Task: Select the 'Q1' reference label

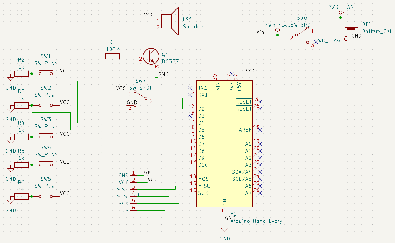Action: pyautogui.click(x=165, y=55)
